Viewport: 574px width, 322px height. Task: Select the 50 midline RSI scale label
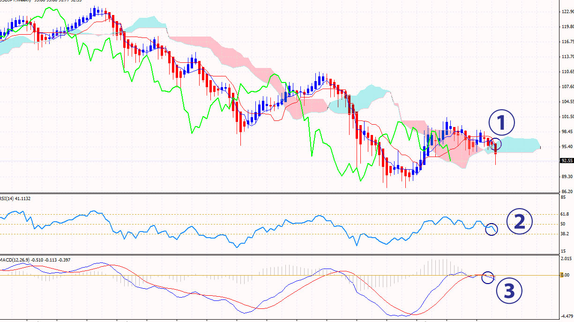pyautogui.click(x=564, y=224)
